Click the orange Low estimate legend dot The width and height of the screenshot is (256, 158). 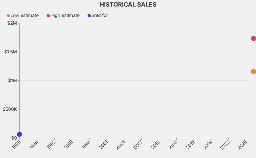8,16
